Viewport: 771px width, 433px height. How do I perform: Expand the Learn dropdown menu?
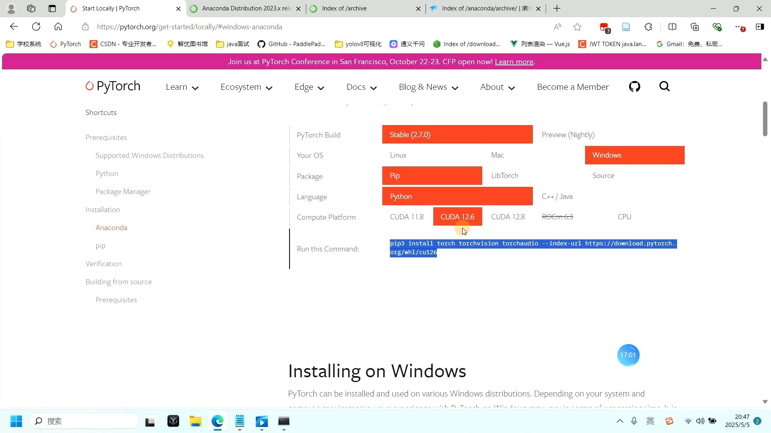click(182, 87)
